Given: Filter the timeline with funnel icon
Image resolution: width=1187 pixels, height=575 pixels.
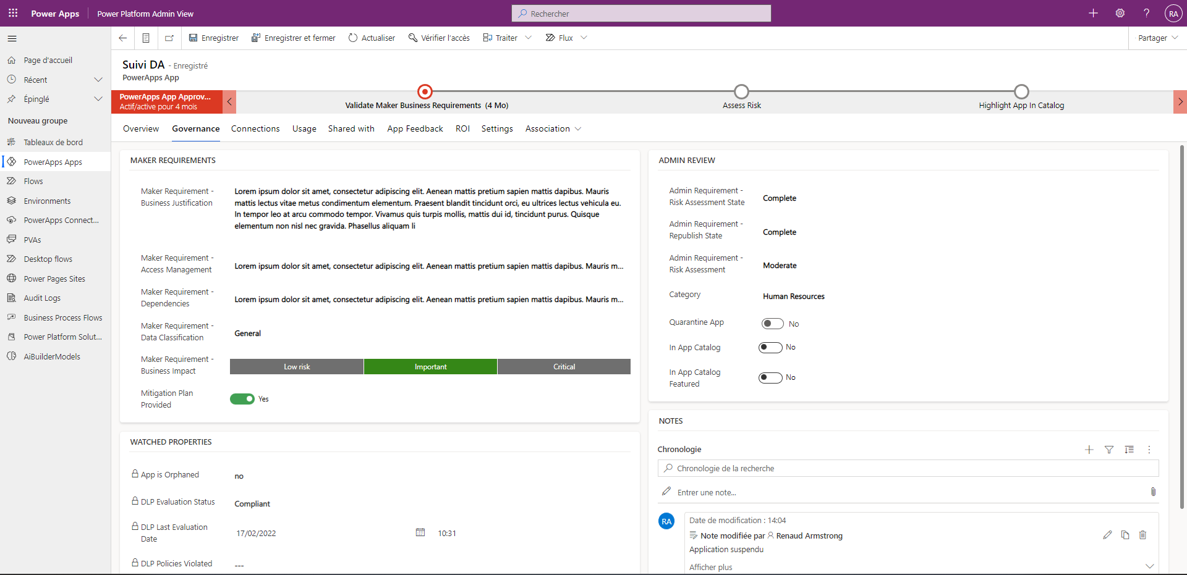Looking at the screenshot, I should pos(1109,450).
